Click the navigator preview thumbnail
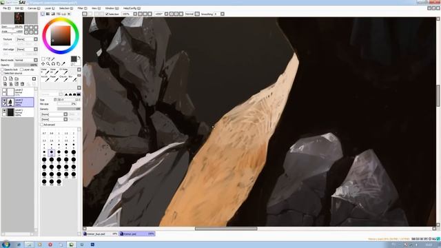The width and height of the screenshot is (441, 248). [x=19, y=19]
